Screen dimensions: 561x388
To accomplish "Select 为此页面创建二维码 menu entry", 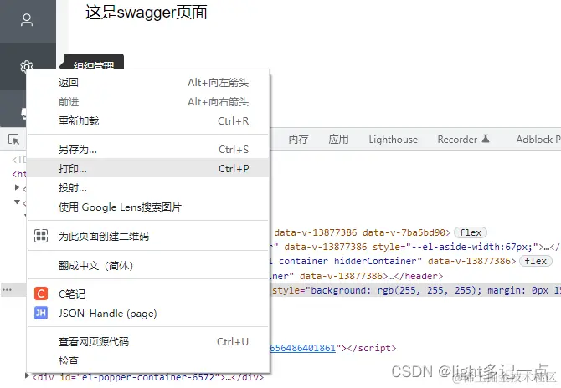I will [148, 236].
